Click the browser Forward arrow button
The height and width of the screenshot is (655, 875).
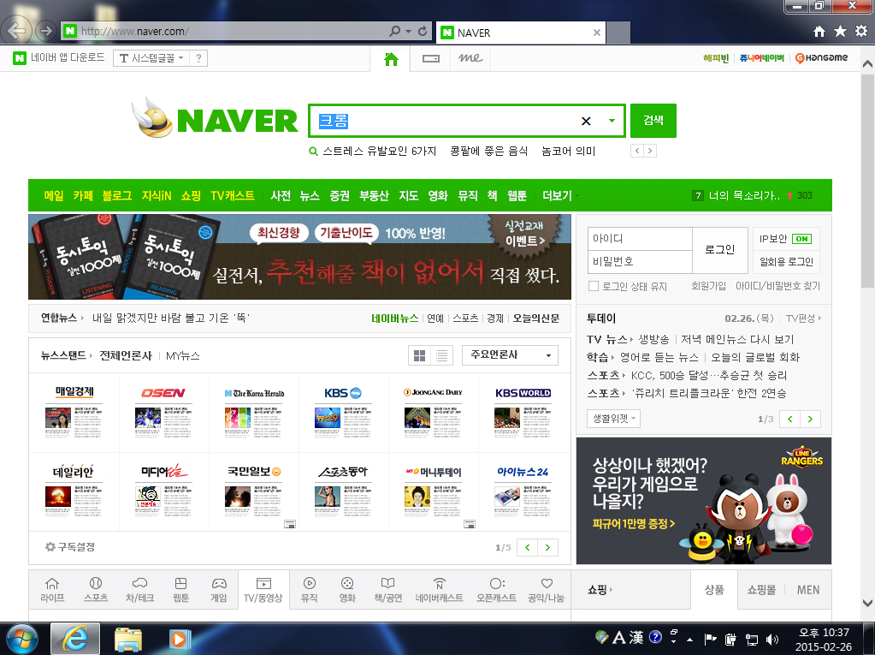[x=46, y=31]
